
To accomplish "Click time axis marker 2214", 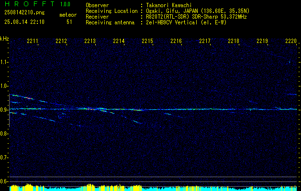I will 119,41.
